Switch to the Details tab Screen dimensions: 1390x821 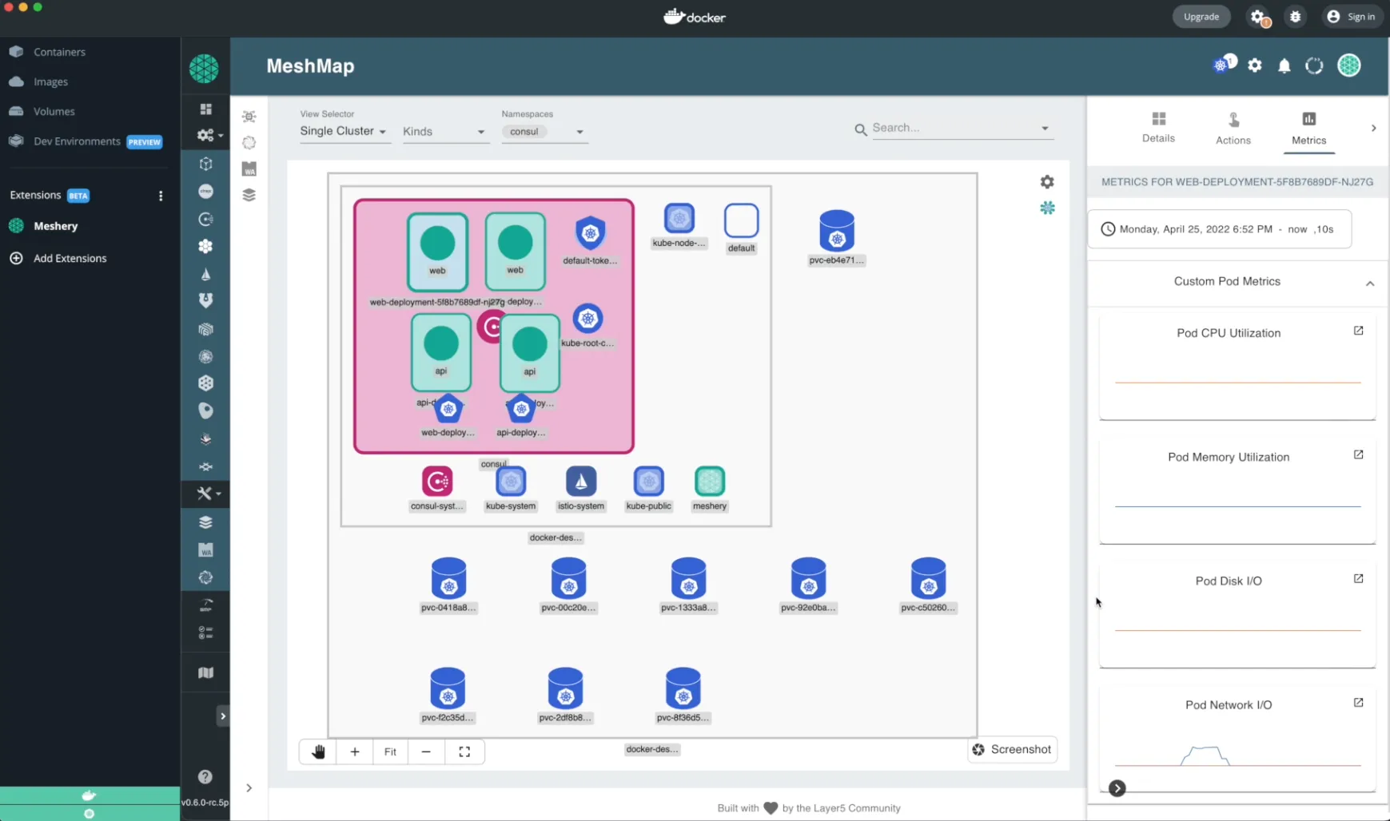pos(1158,127)
